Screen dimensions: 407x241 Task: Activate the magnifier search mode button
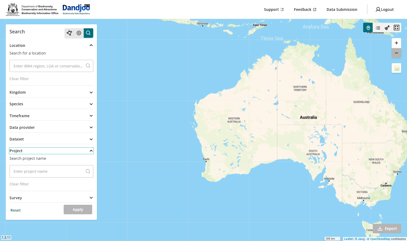pos(88,33)
